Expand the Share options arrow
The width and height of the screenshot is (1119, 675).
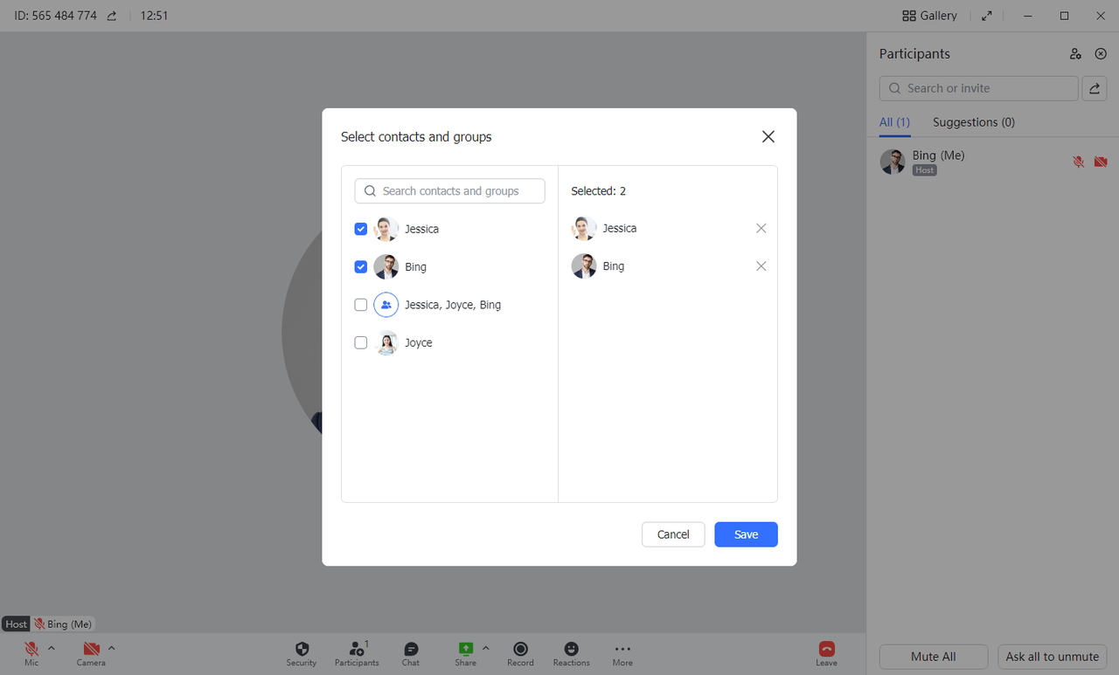(486, 648)
